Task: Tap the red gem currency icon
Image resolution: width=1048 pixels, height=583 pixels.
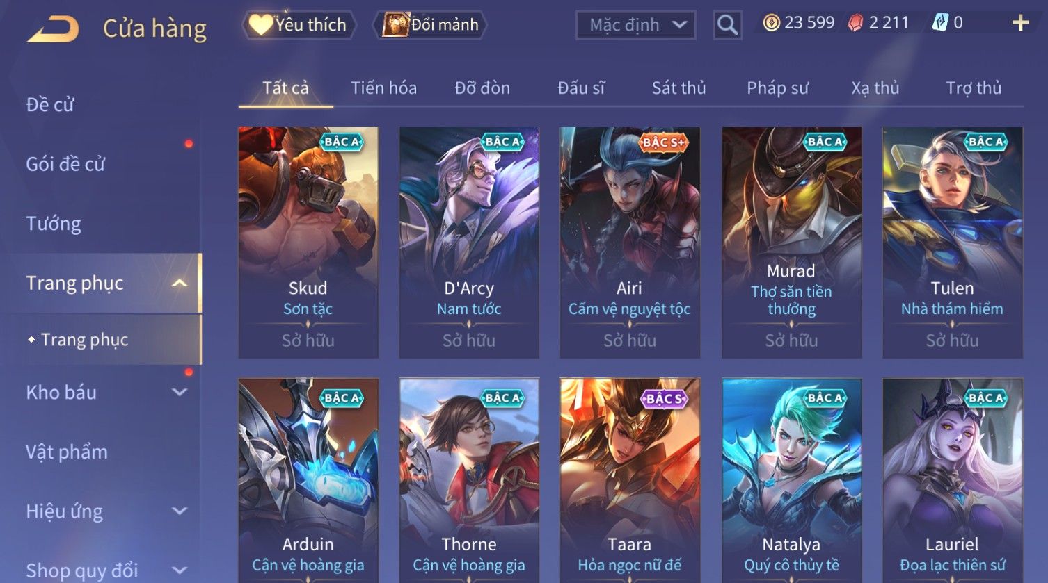Action: (855, 24)
